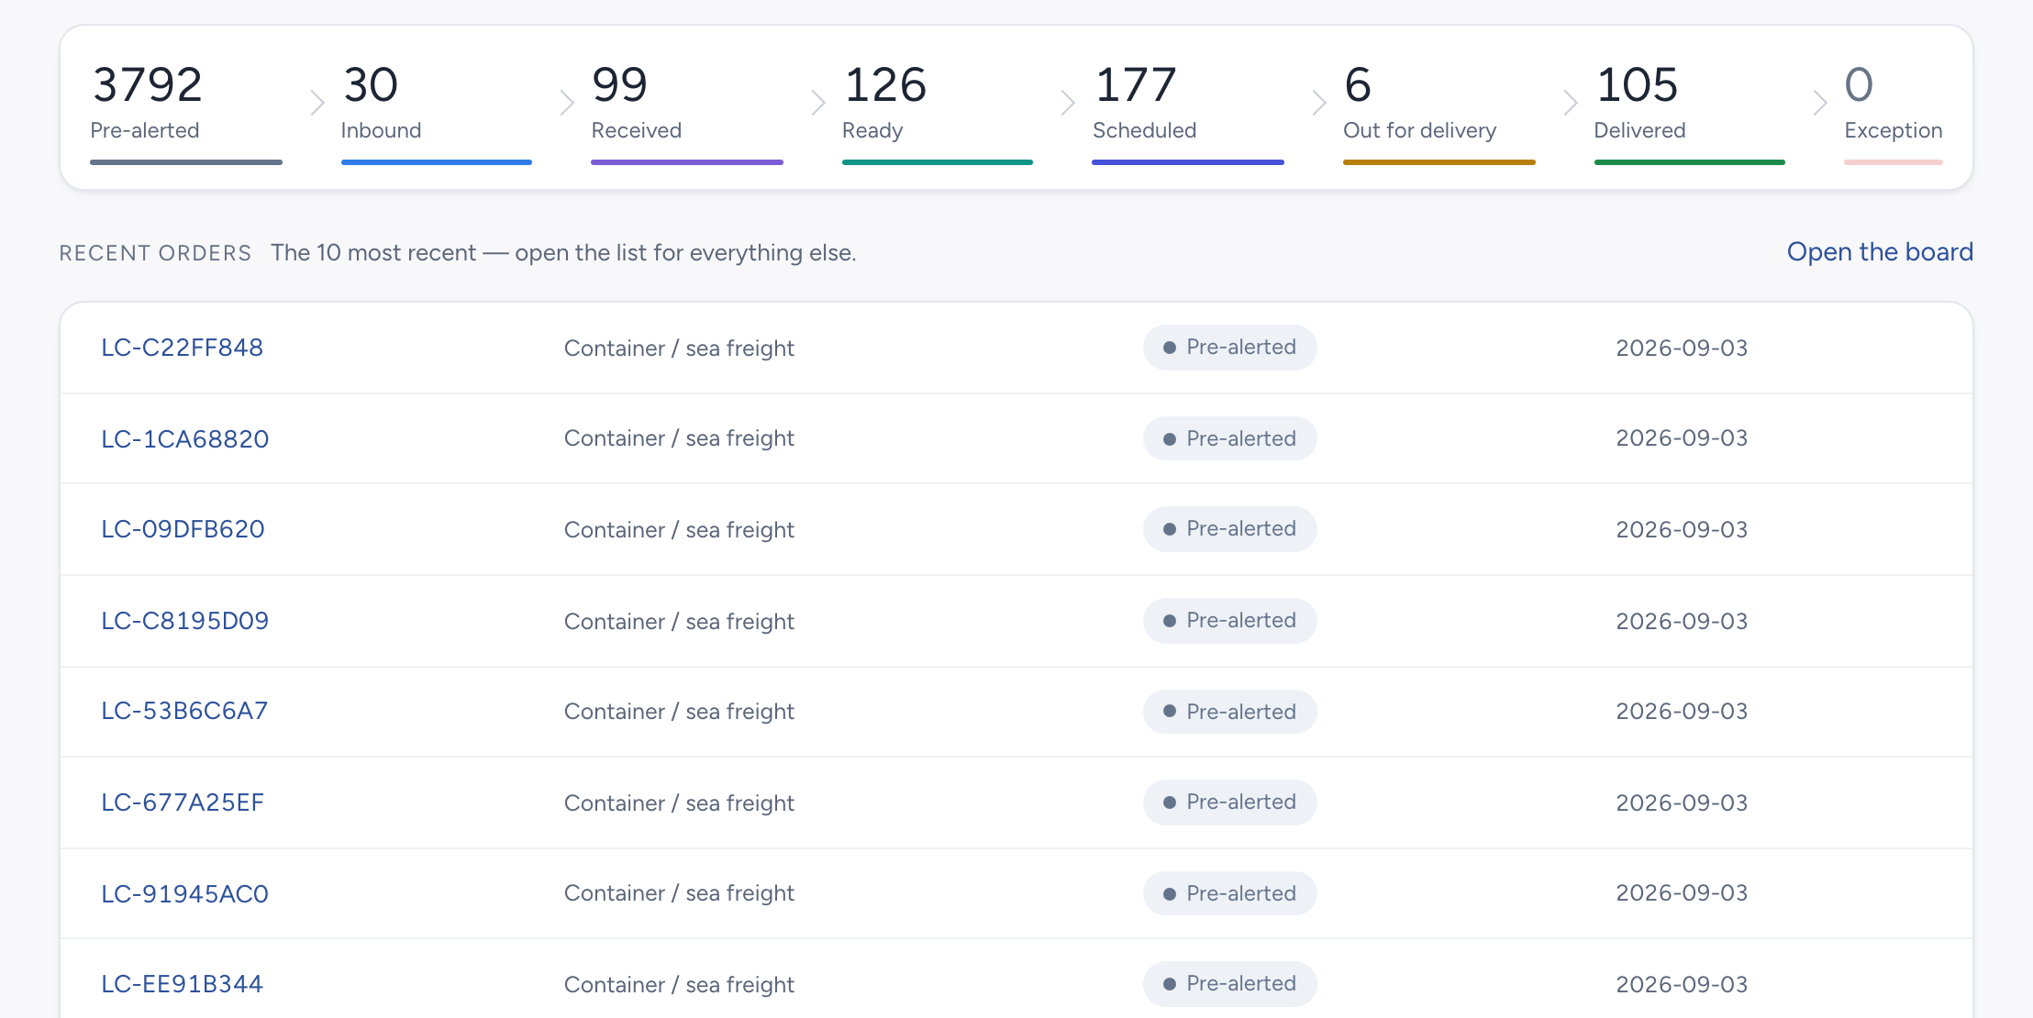Open order LC-C22FF848
This screenshot has width=2033, height=1018.
(182, 348)
